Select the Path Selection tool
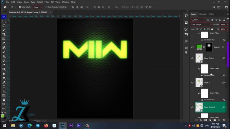Screen dimensions: 230x129 click(x=4, y=91)
